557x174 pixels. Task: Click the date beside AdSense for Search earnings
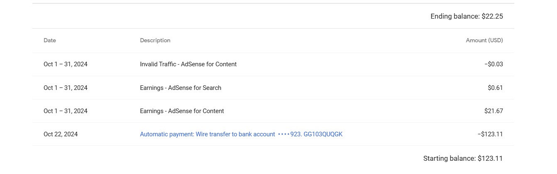coord(66,88)
